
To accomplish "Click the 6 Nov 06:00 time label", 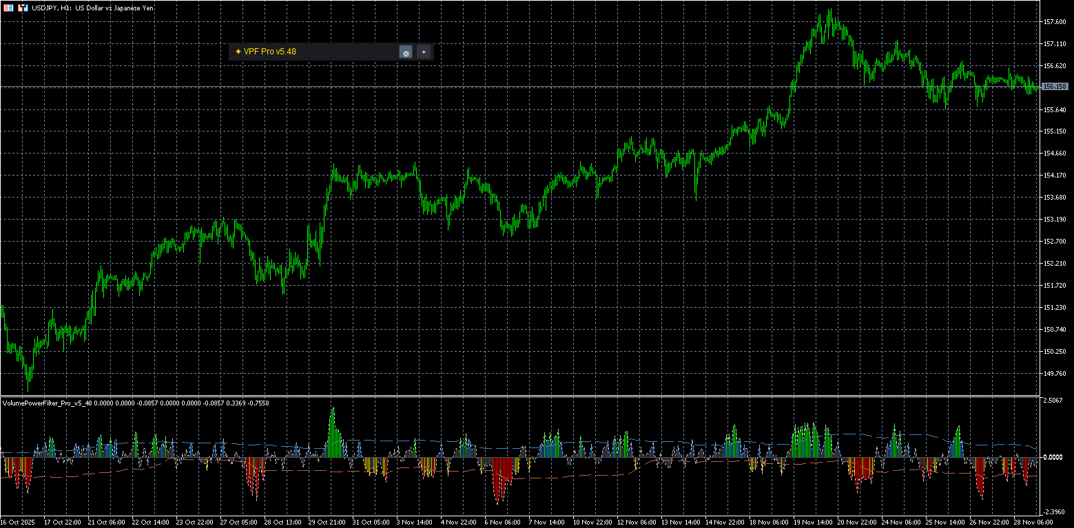I will [x=502, y=522].
